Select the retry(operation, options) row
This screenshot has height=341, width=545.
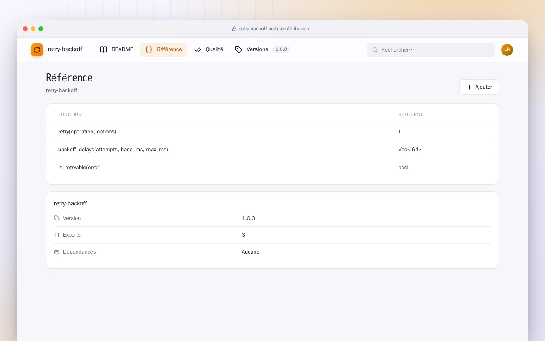272,132
